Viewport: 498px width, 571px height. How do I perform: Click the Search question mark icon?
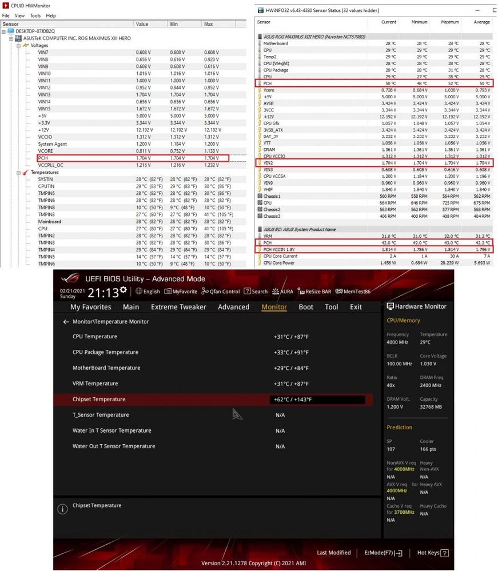248,291
